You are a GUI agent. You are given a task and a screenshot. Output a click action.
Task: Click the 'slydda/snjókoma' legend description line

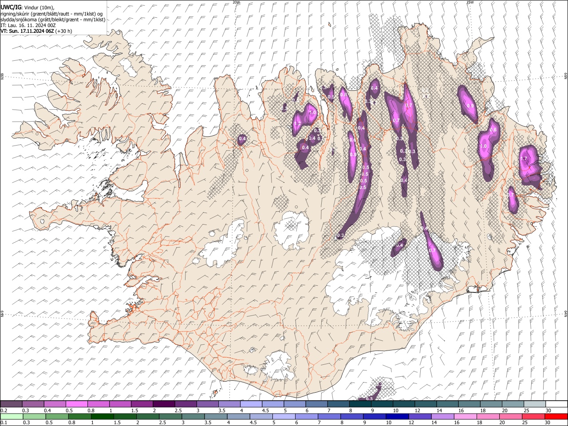[53, 20]
